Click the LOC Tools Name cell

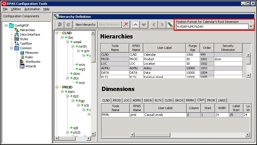pyautogui.click(x=115, y=64)
